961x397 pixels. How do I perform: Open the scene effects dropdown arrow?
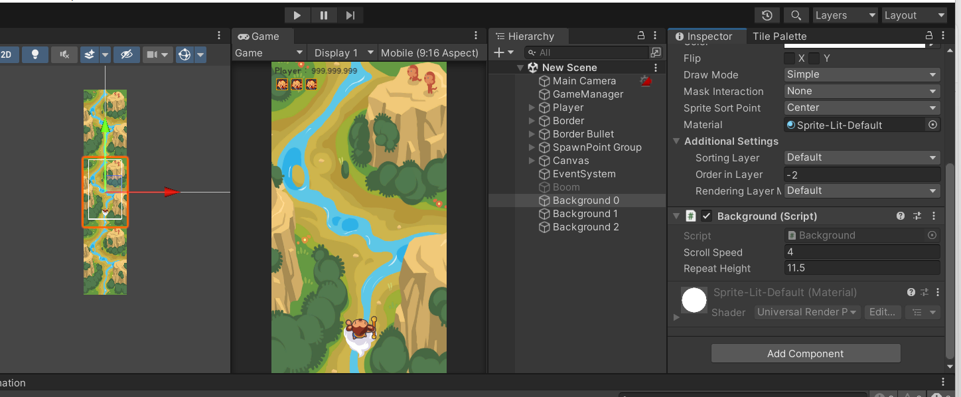tap(105, 54)
